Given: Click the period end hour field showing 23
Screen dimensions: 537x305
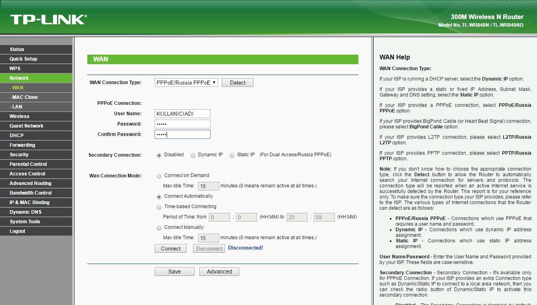Looking at the screenshot, I should (x=297, y=217).
